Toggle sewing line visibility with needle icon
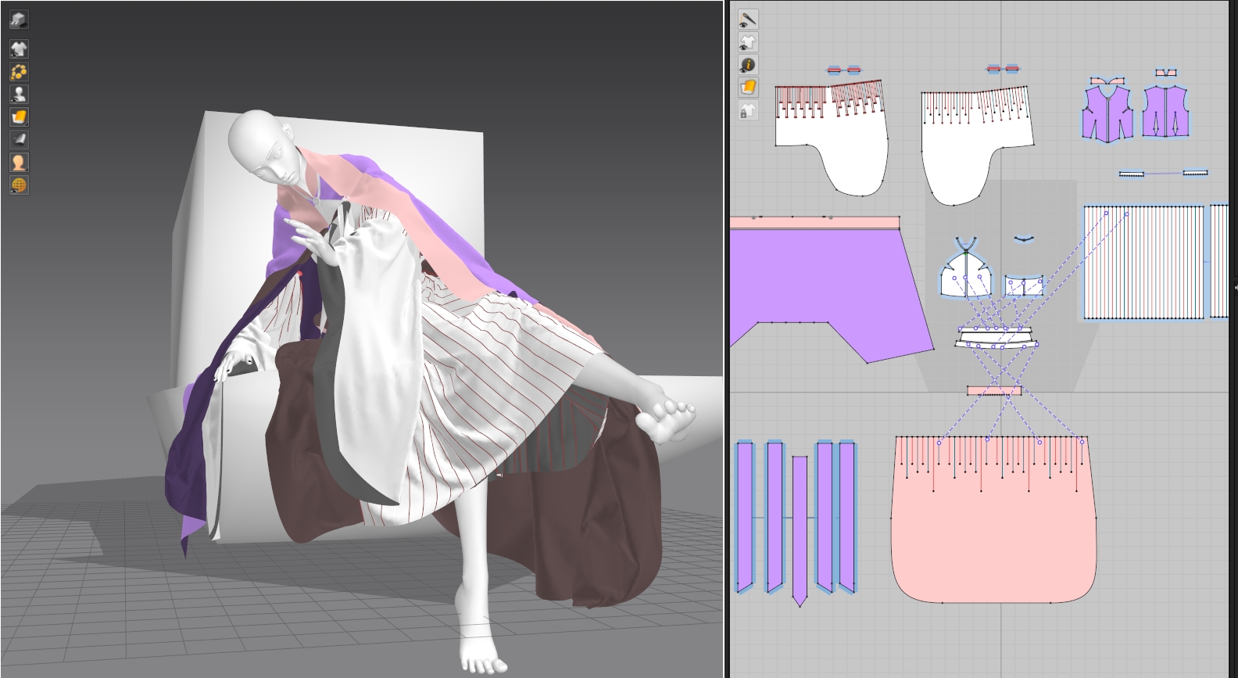 pos(748,19)
